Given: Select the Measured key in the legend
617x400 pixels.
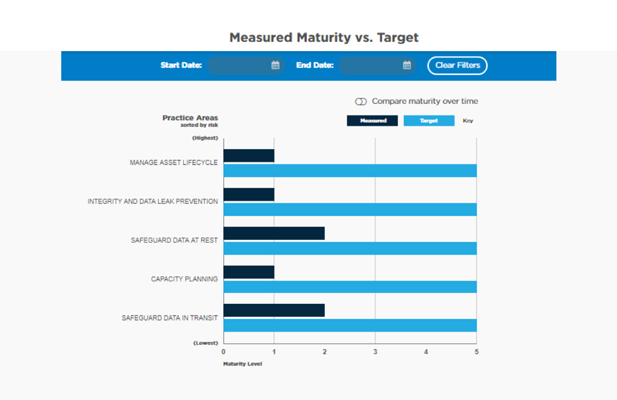Looking at the screenshot, I should point(373,121).
